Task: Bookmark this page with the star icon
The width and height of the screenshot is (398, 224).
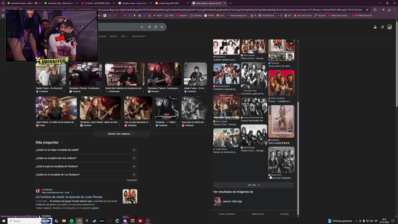Action: [x=367, y=10]
